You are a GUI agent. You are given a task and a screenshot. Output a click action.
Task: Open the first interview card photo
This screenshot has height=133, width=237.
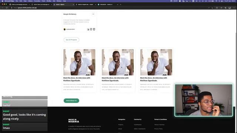(x=79, y=62)
